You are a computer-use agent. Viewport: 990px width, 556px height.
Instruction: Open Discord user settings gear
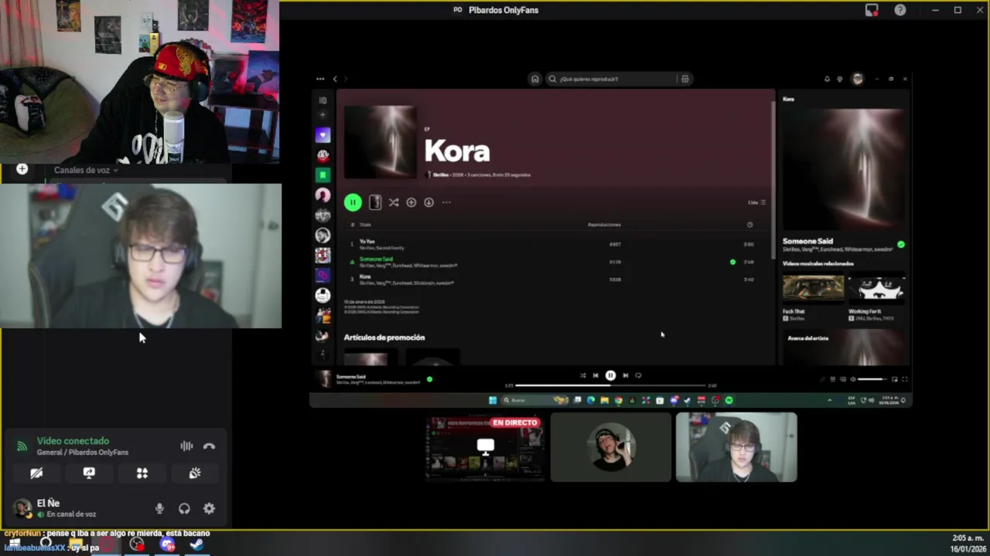click(209, 508)
